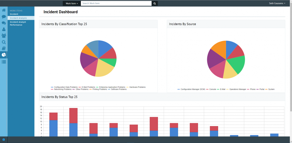
Task: Click the Search Work Item field
Action: [x=116, y=3]
